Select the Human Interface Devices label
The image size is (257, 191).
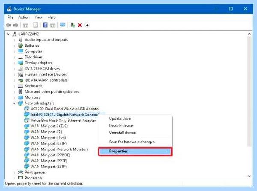point(45,74)
